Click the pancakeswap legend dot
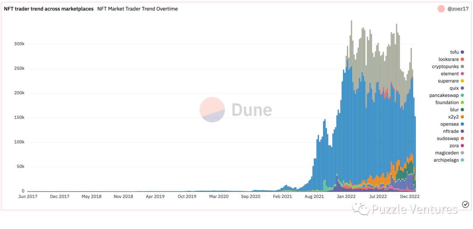The width and height of the screenshot is (473, 229). point(462,95)
